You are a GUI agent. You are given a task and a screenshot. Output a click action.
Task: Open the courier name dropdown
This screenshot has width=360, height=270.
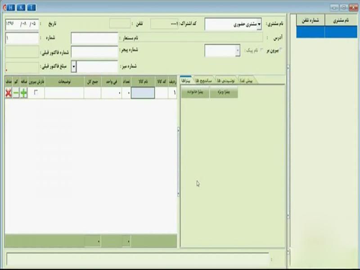point(238,50)
